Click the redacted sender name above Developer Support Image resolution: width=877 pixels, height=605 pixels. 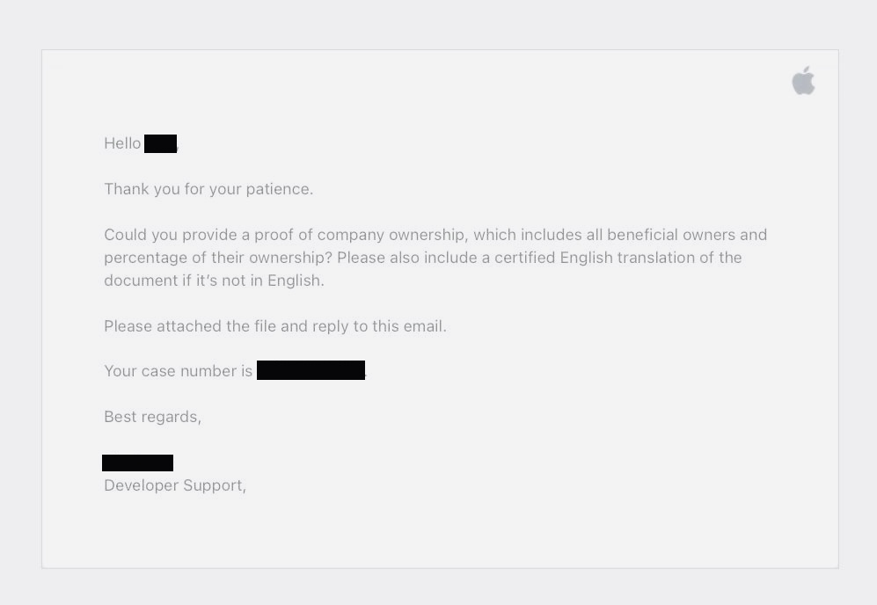pos(137,463)
